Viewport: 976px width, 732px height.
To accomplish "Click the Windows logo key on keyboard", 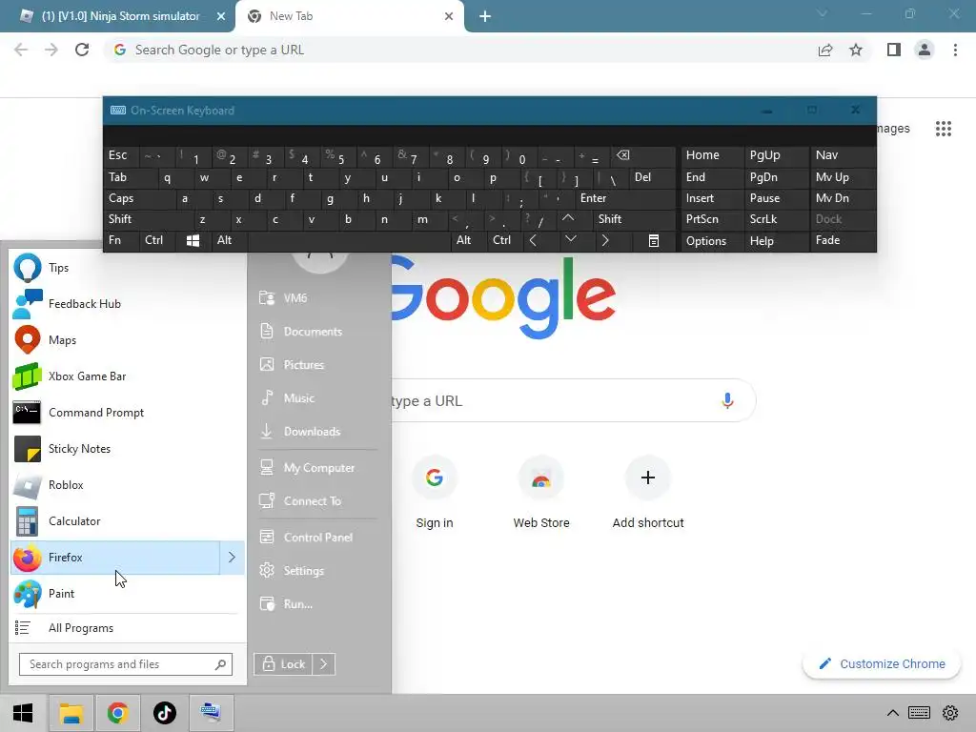I will pyautogui.click(x=193, y=240).
